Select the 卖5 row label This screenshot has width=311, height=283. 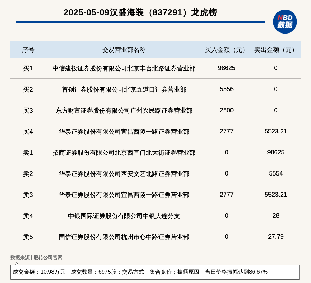click(x=28, y=237)
